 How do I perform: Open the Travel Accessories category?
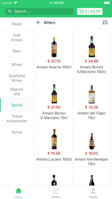click(17, 119)
